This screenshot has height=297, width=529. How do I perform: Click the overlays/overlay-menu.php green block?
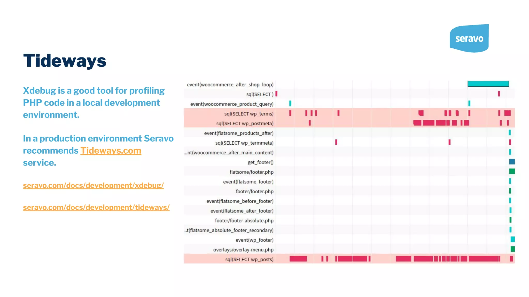(x=512, y=249)
